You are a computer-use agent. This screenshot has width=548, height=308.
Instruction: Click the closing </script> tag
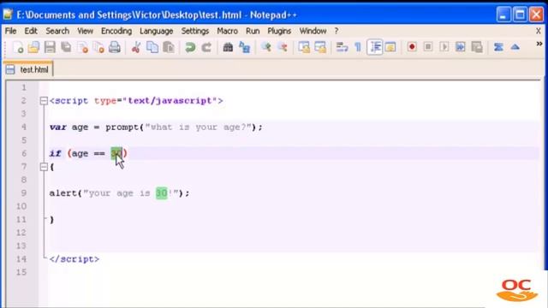tap(74, 259)
